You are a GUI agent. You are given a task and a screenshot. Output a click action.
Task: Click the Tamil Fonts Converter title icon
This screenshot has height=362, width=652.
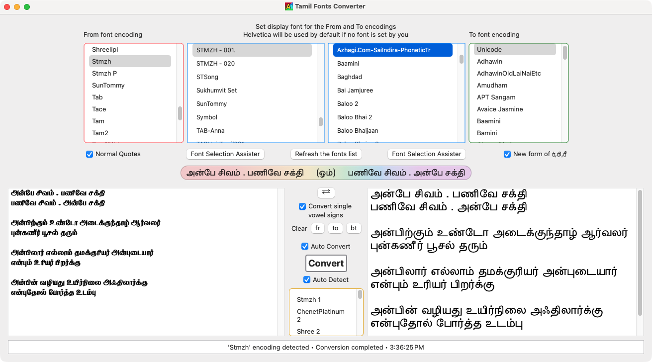(x=289, y=6)
